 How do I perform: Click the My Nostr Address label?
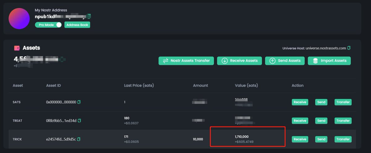51,10
